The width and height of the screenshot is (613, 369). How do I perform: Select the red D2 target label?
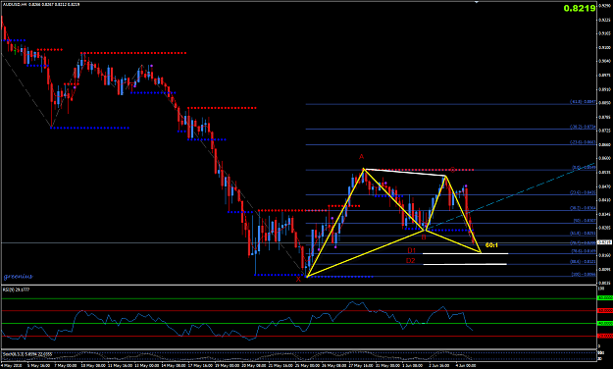point(411,261)
